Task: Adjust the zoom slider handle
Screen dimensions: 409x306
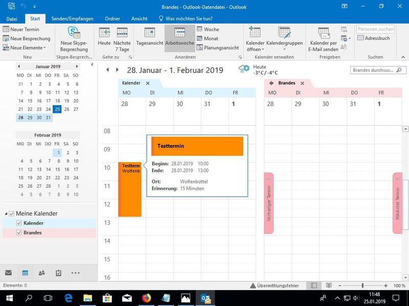Action: click(362, 286)
